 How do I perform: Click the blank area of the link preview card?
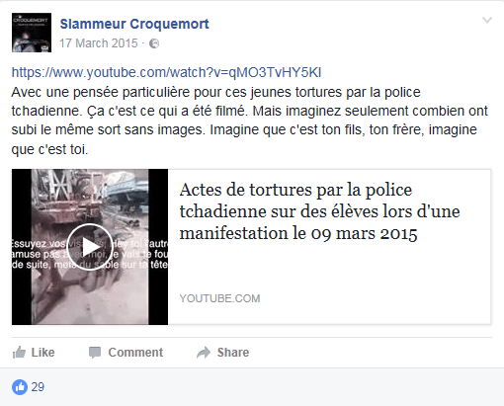pos(329,270)
